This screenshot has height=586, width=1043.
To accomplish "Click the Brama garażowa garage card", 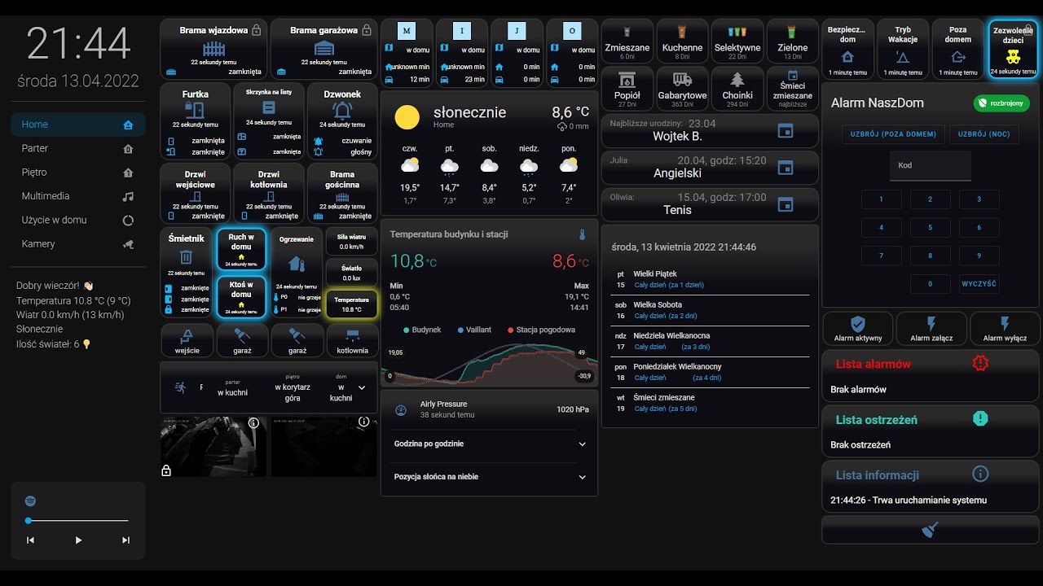I will coord(323,49).
